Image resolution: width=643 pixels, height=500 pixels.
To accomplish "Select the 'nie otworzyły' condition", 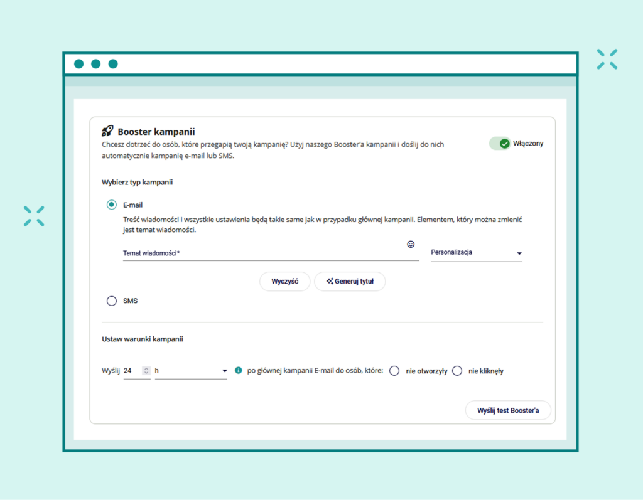I will click(x=394, y=371).
